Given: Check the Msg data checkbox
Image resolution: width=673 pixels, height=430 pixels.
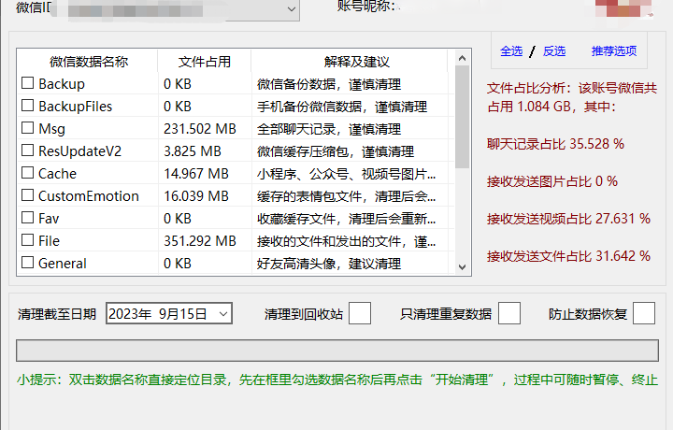Looking at the screenshot, I should (27, 128).
